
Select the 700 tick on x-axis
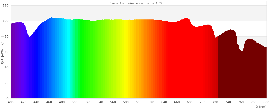click(203, 102)
